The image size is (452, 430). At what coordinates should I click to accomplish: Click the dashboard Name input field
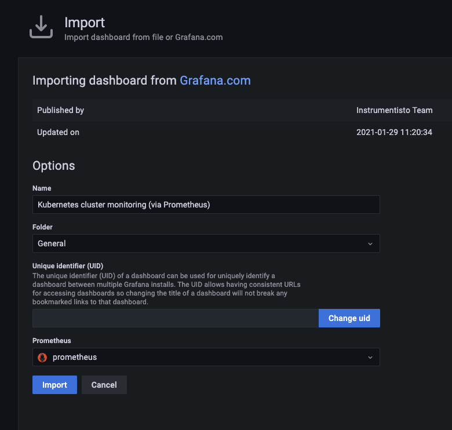[x=206, y=205]
